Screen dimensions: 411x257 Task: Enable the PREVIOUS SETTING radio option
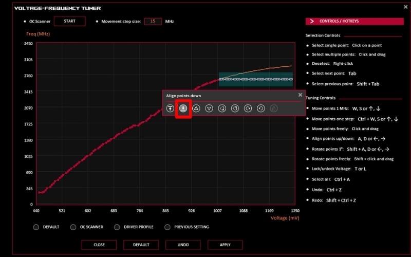click(x=167, y=227)
